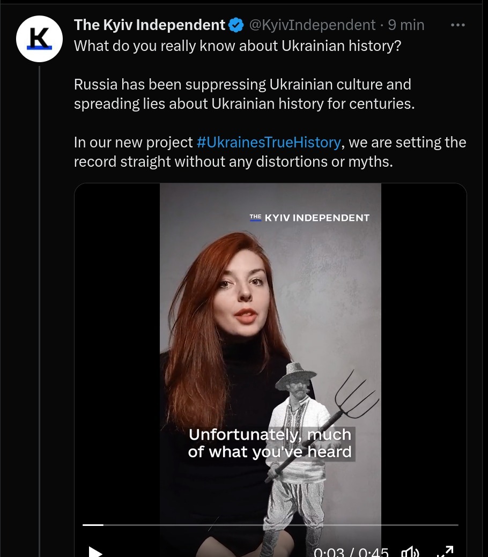The image size is (488, 557).
Task: Open the Kyiv Independent profile avatar
Action: (x=40, y=39)
